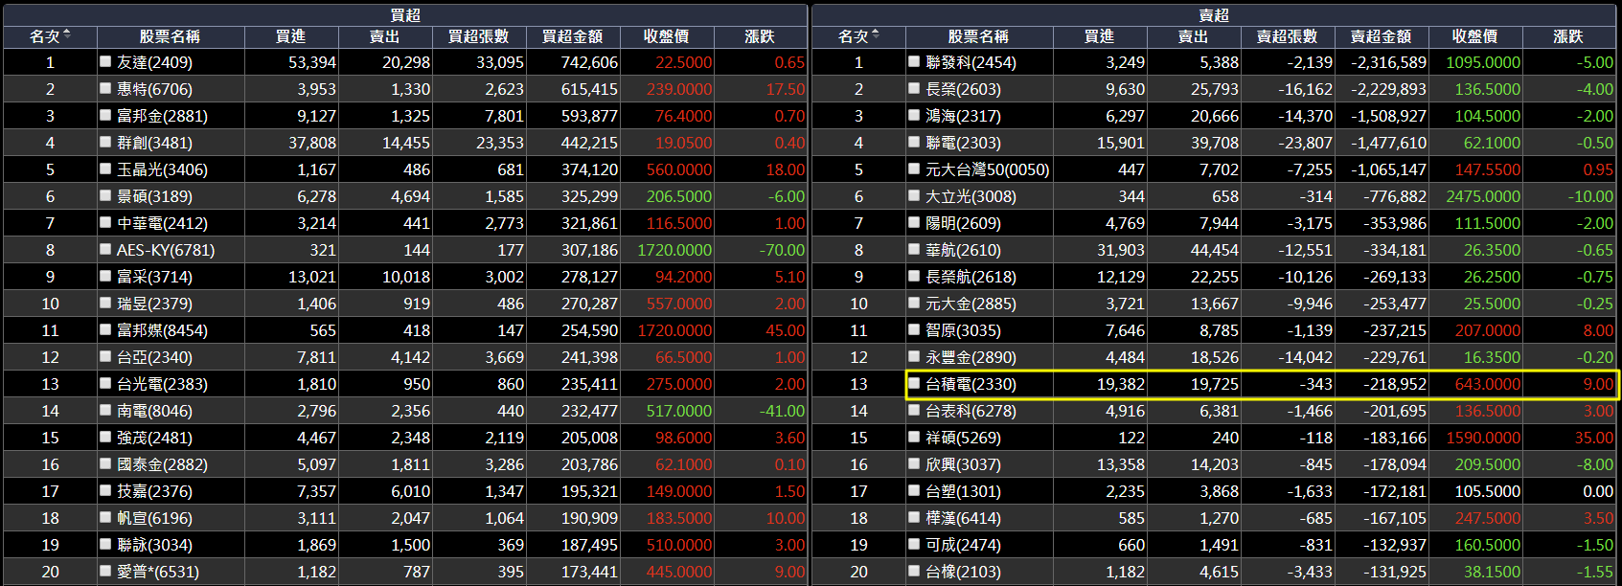
Task: Click stock name 技嘉(2376)
Action: (154, 491)
